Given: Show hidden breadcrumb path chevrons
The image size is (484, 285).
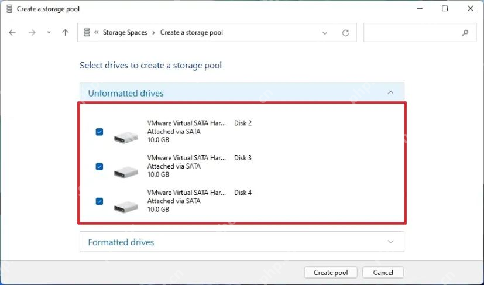Looking at the screenshot, I should click(x=97, y=32).
